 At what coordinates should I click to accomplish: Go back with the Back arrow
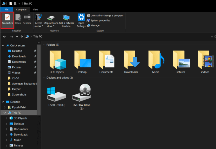(x=5, y=37)
